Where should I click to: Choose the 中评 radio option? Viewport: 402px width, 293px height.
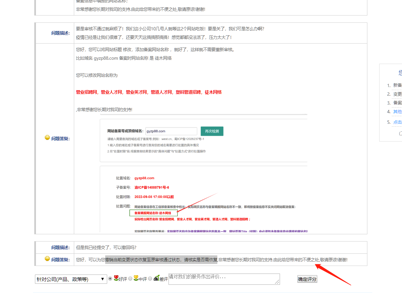pyautogui.click(x=130, y=279)
